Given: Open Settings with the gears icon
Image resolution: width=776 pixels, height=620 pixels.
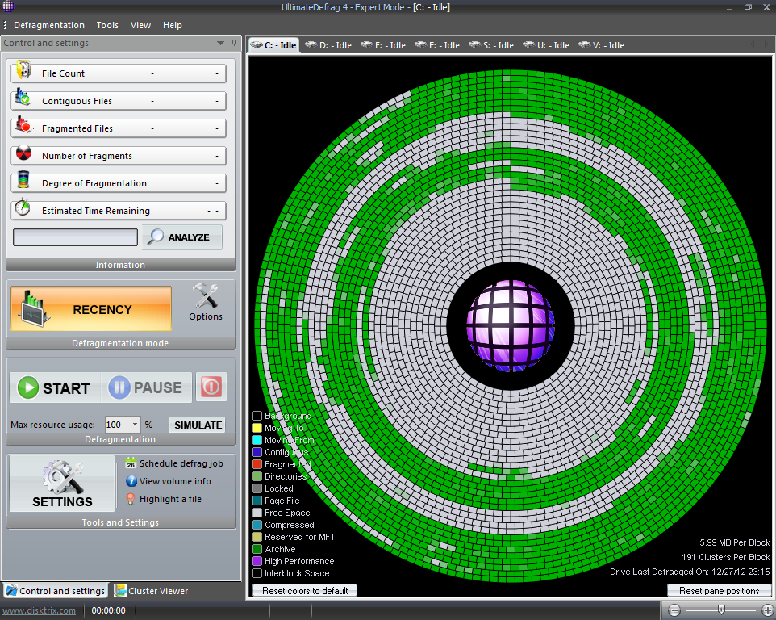Looking at the screenshot, I should point(61,476).
